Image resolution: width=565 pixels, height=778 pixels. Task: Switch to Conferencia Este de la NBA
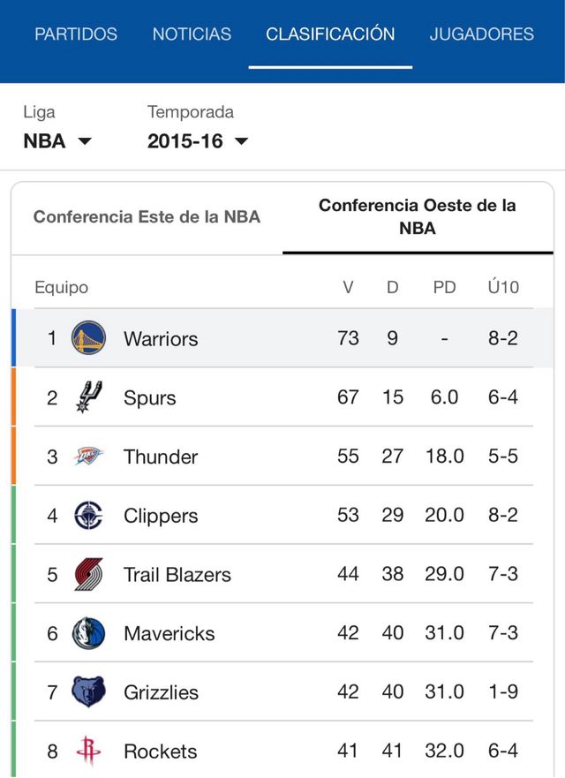click(147, 216)
